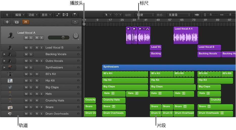Image resolution: width=236 pixels, height=130 pixels.
Task: Expand the Backing Vocals track stack
Action: click(4, 54)
